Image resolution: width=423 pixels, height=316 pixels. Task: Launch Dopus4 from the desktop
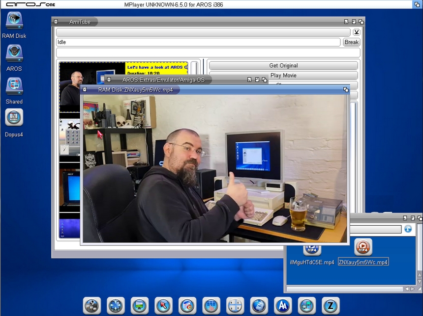(14, 118)
